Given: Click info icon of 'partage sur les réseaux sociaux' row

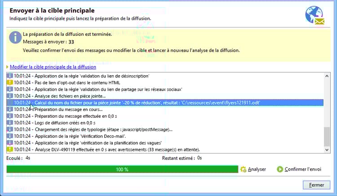Looking at the screenshot, I should 10,89.
